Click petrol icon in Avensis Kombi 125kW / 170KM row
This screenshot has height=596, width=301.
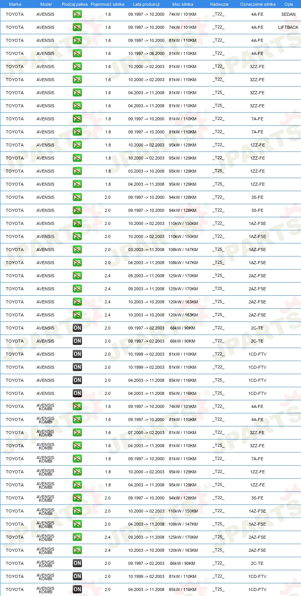pyautogui.click(x=77, y=537)
